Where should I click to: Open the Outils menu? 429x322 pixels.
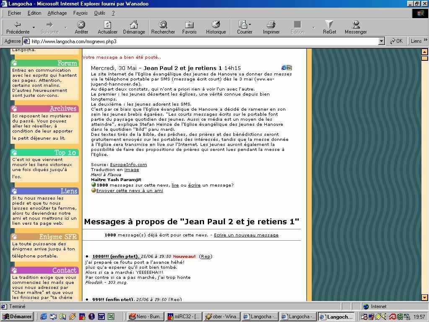[x=100, y=13]
